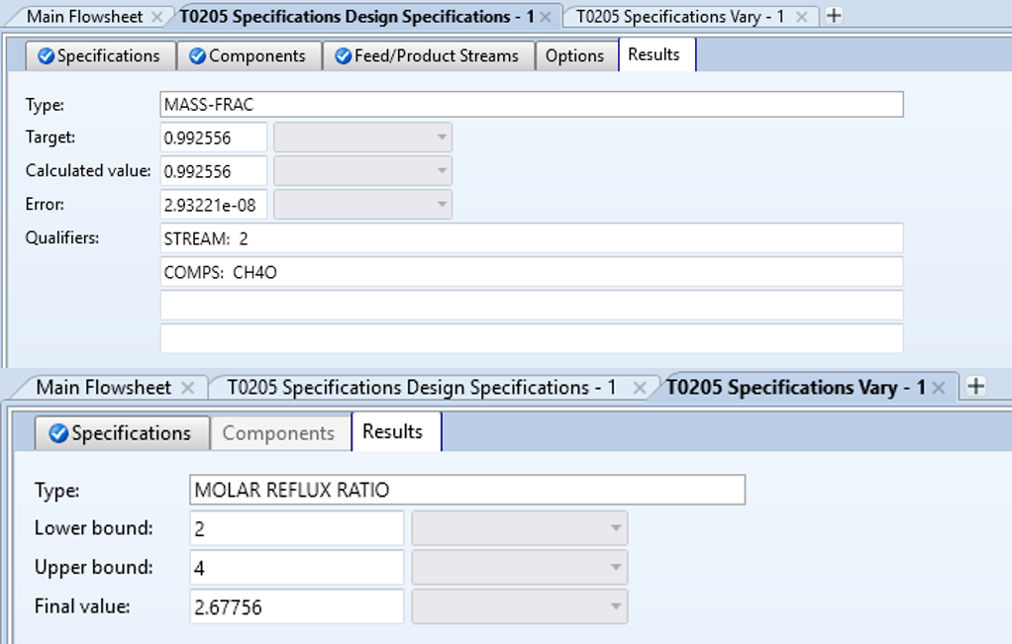This screenshot has height=644, width=1012.
Task: Expand the Error units dropdown
Action: [x=442, y=205]
